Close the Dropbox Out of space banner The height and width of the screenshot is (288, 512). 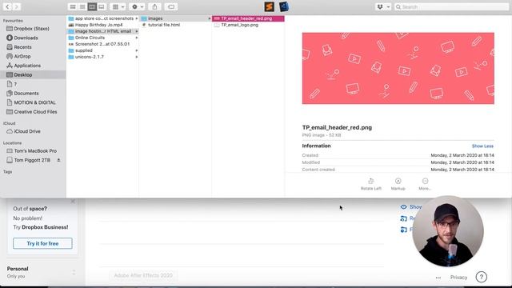(x=73, y=202)
